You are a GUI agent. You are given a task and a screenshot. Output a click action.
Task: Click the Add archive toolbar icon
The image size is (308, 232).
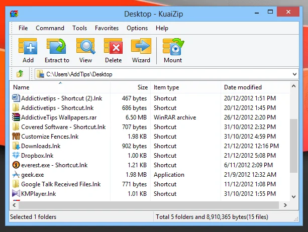pos(28,46)
